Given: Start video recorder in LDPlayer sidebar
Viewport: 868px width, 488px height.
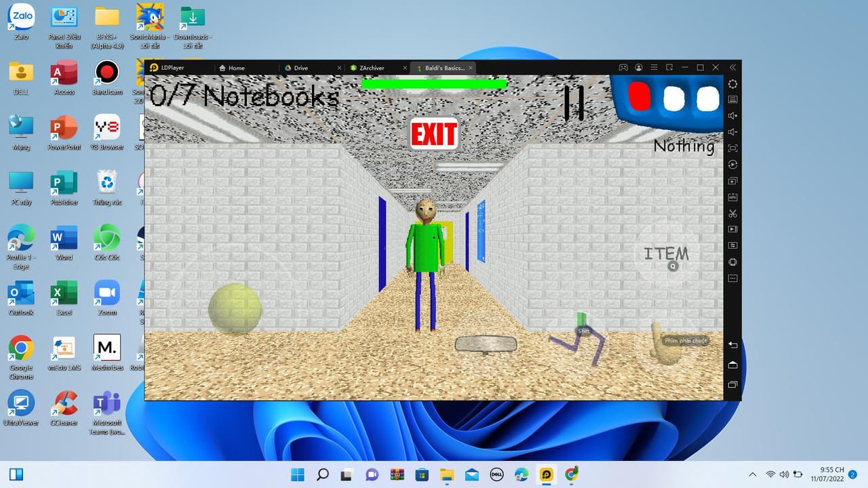Looking at the screenshot, I should coord(732,230).
